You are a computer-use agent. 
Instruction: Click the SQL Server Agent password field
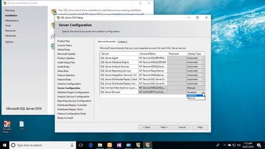click(177, 58)
